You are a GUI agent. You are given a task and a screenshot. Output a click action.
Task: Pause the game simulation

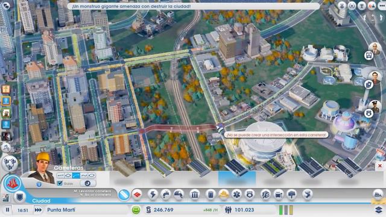pyautogui.click(x=7, y=210)
